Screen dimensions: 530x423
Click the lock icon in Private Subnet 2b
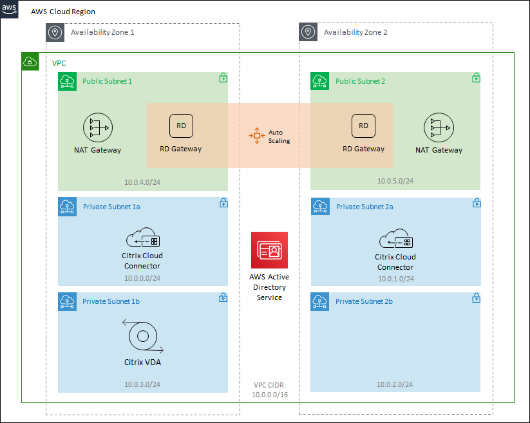pos(476,298)
